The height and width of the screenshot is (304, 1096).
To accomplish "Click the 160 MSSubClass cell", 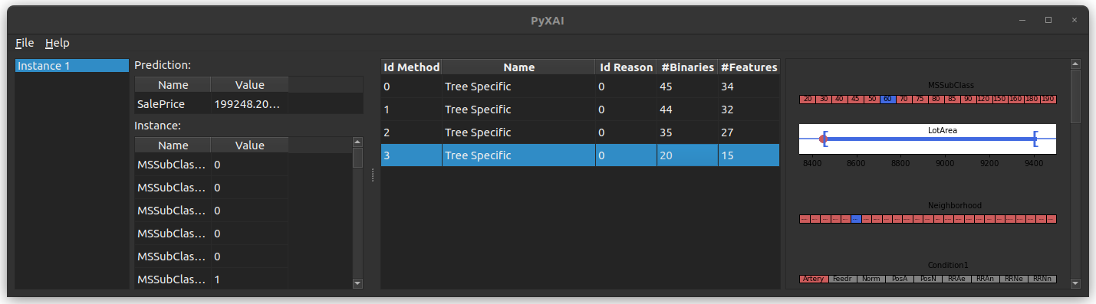I will pos(1016,100).
